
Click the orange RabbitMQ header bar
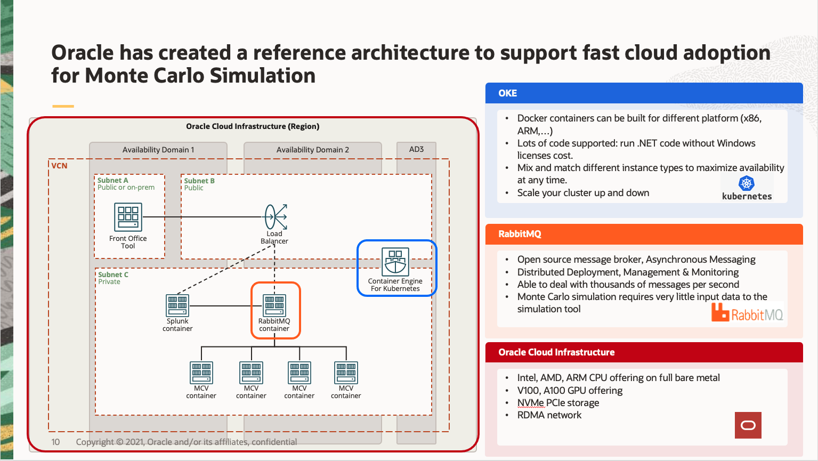click(644, 234)
